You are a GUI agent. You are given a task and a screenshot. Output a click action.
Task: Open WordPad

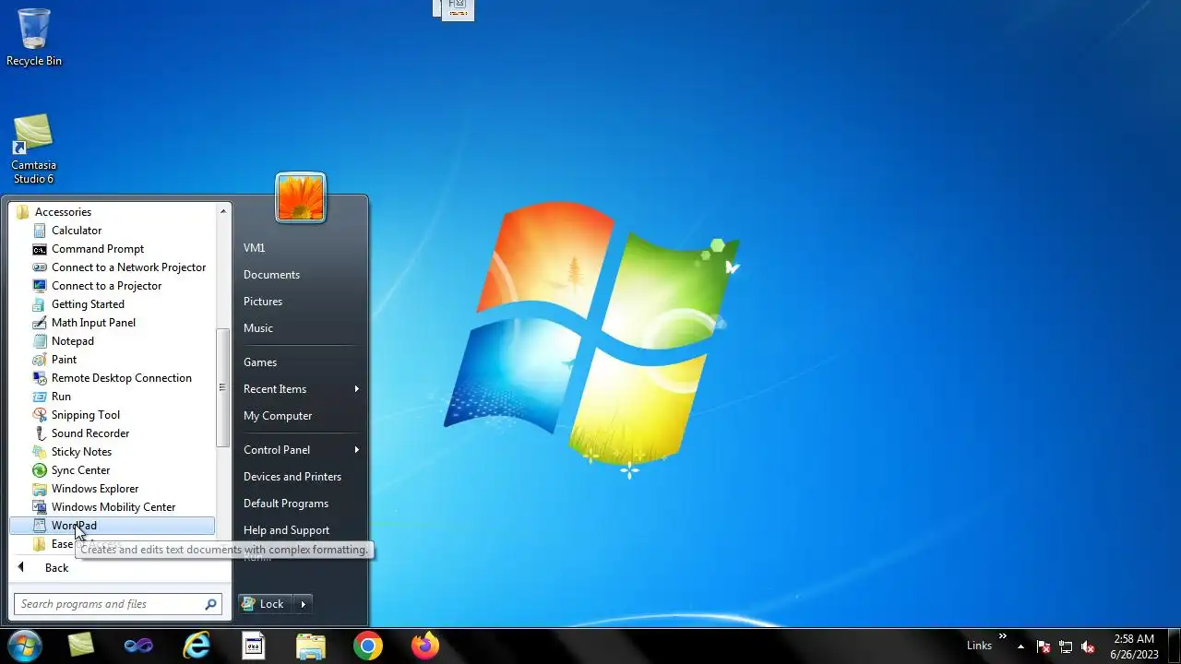point(112,526)
